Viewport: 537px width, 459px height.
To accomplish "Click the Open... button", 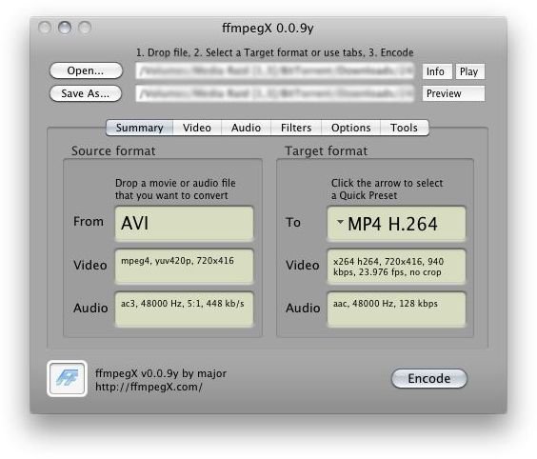I will (86, 70).
